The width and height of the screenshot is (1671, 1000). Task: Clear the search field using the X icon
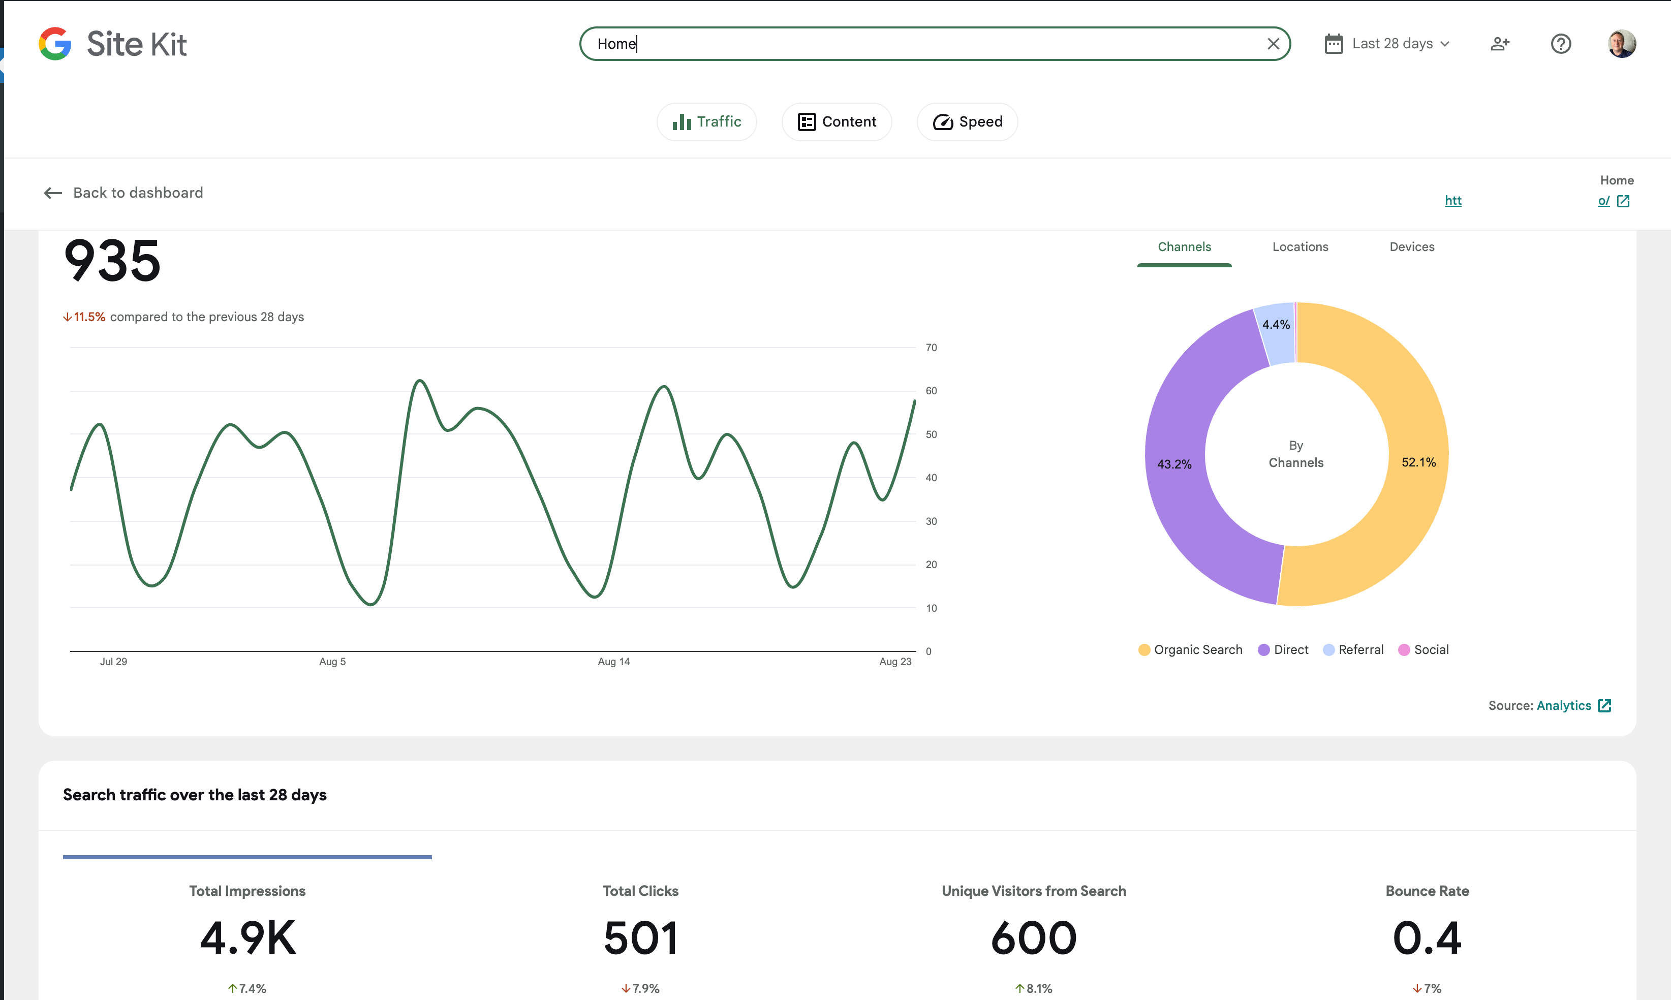click(x=1274, y=43)
